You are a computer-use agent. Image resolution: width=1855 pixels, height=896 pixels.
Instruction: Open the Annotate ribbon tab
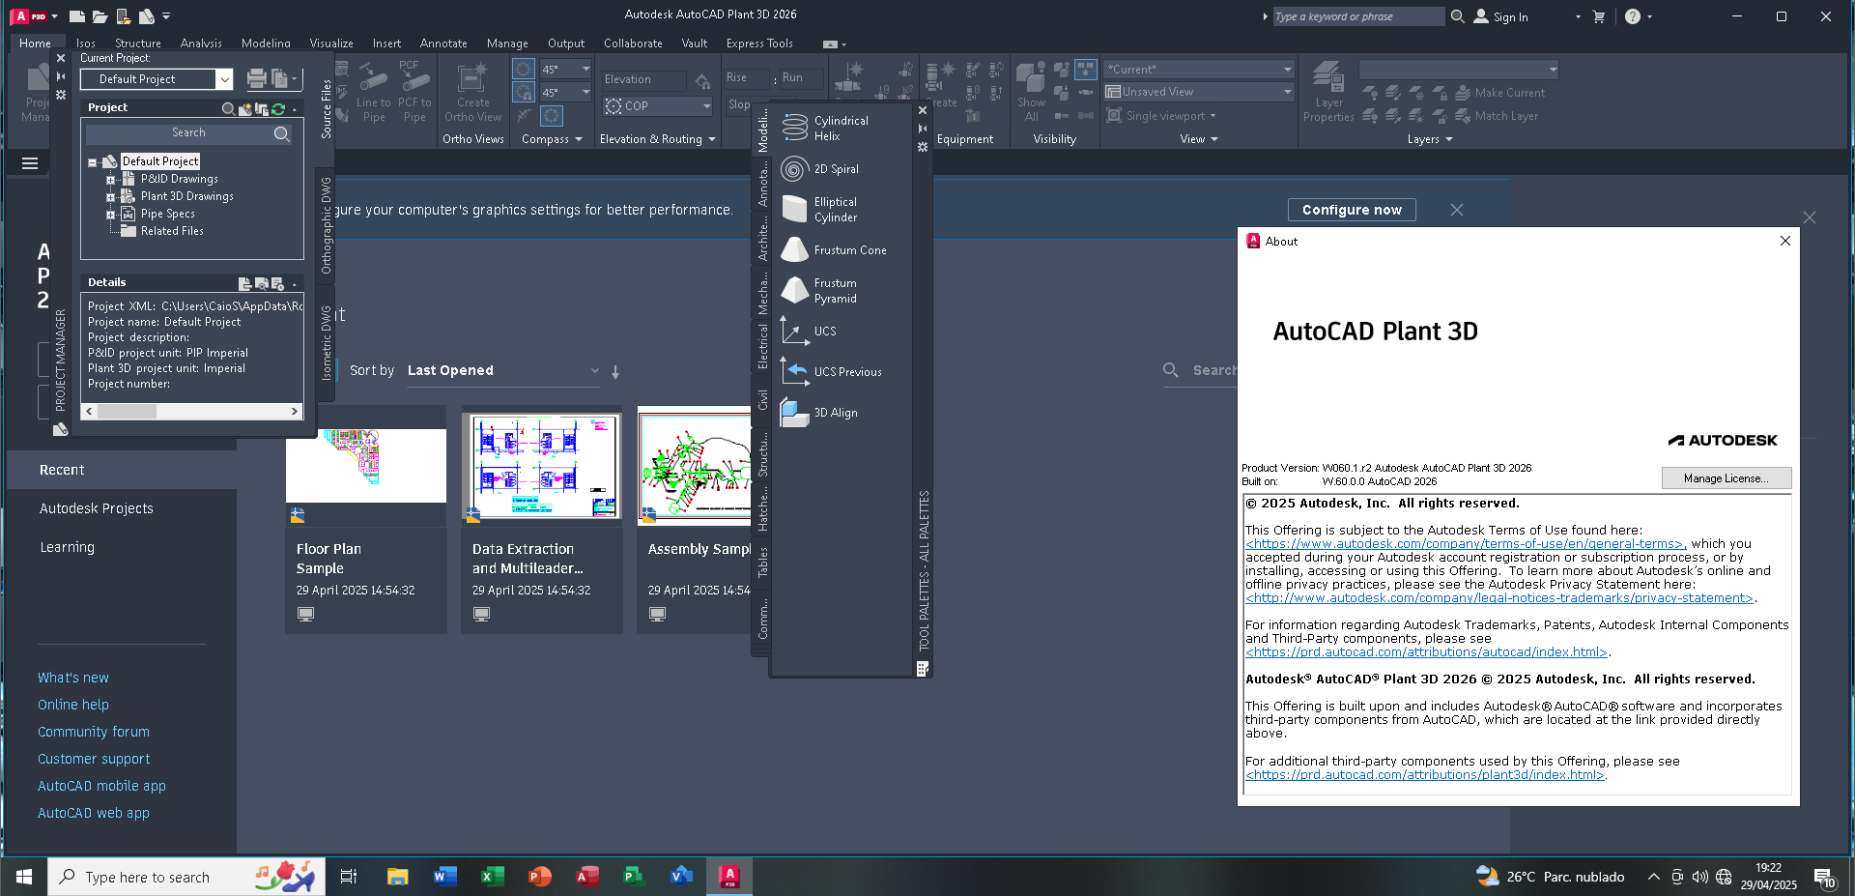(x=443, y=43)
